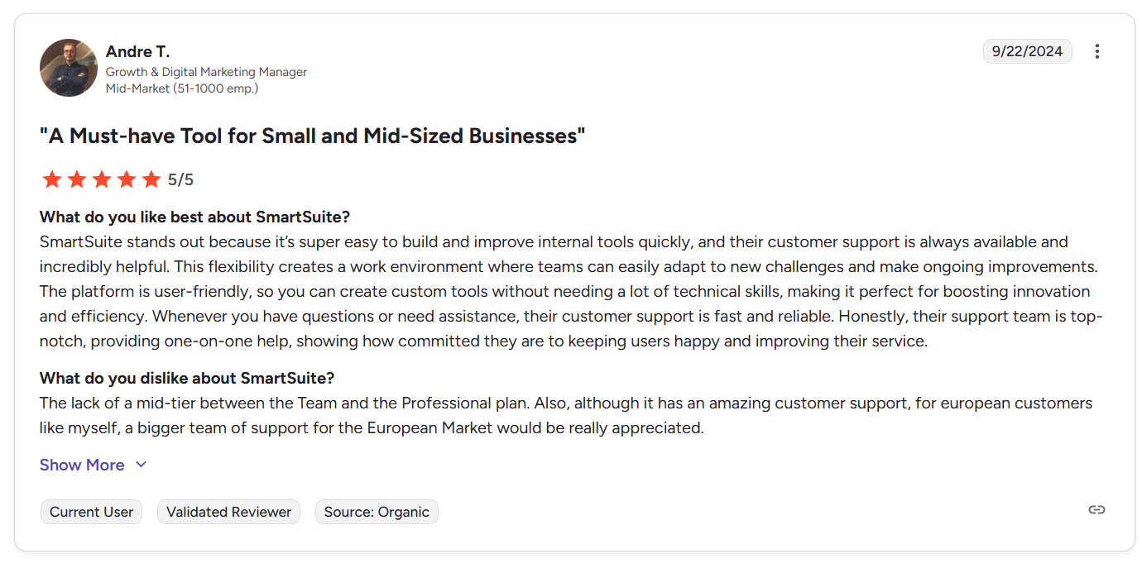
Task: Click the Source: Organic tag
Action: coord(377,512)
